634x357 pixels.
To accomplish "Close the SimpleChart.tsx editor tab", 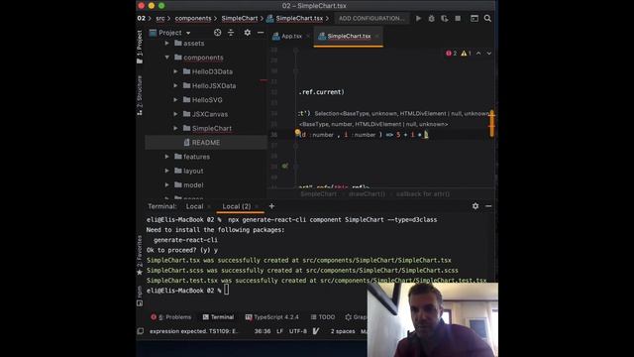I will pos(376,36).
